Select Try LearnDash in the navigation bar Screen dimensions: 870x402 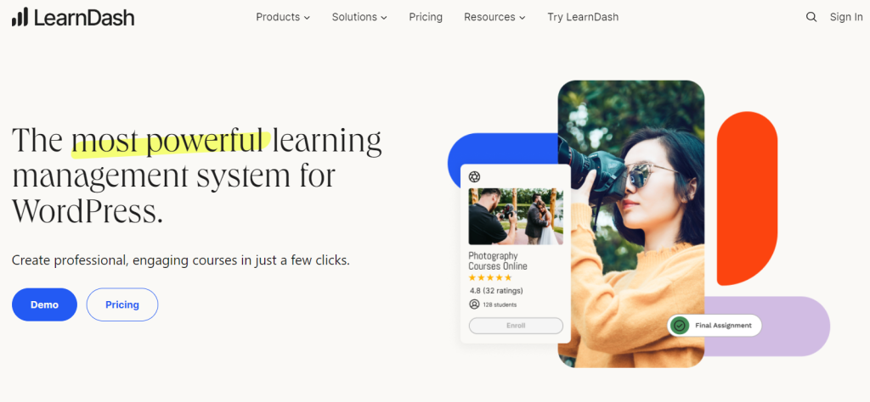click(x=583, y=17)
